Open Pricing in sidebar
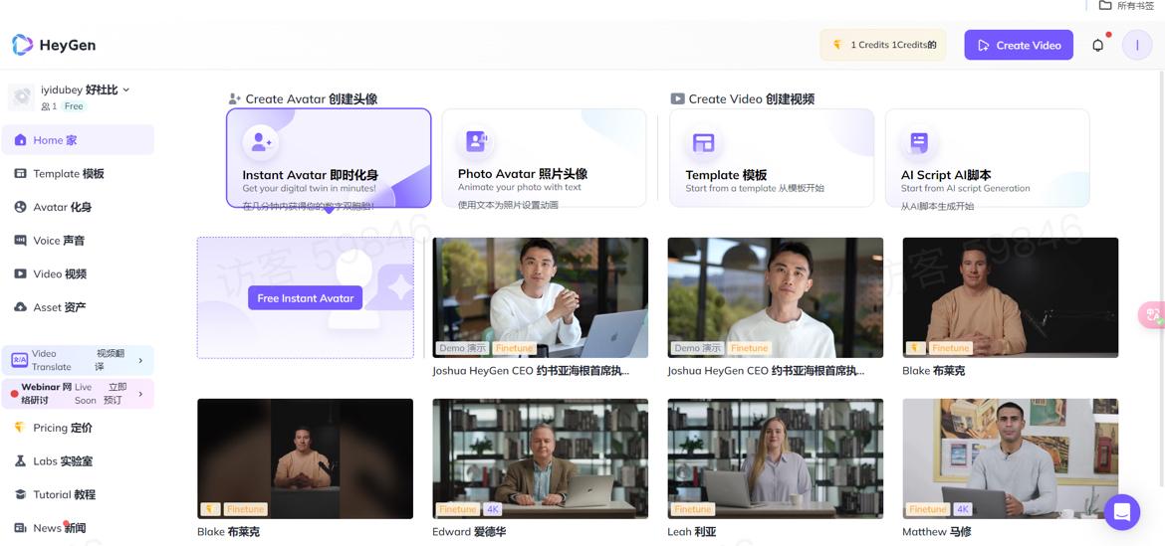Image resolution: width=1165 pixels, height=546 pixels. tap(78, 428)
